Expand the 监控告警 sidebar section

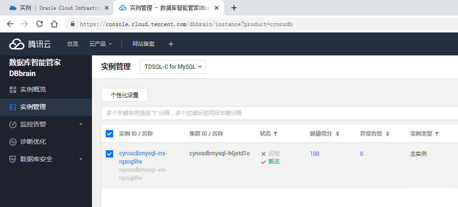(x=81, y=124)
